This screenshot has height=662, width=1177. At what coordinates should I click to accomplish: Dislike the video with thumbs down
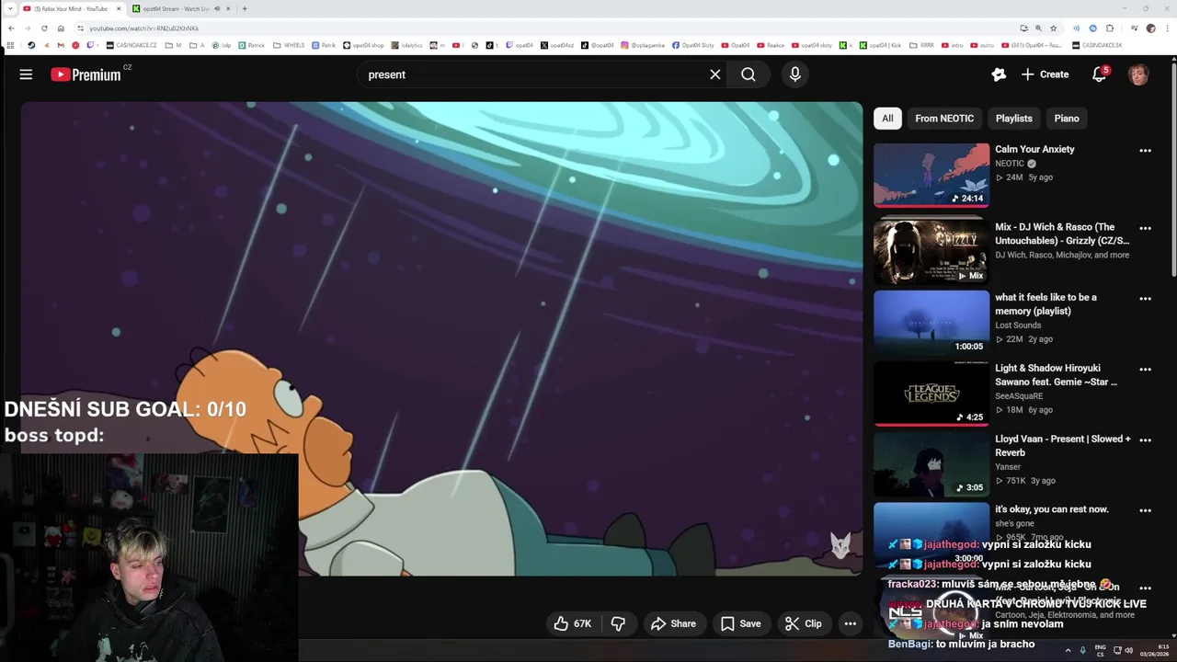click(618, 623)
